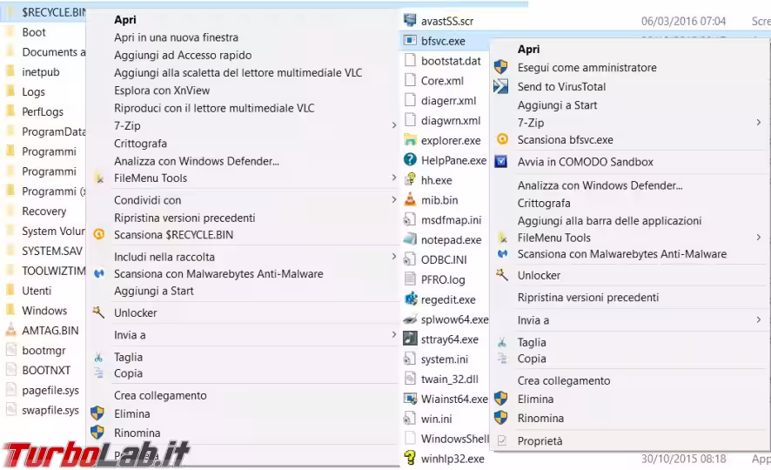Select the bootstat.dat file
This screenshot has width=771, height=470.
451,61
